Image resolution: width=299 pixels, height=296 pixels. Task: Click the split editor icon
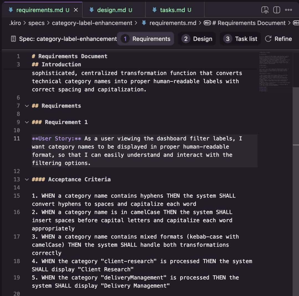point(277,10)
